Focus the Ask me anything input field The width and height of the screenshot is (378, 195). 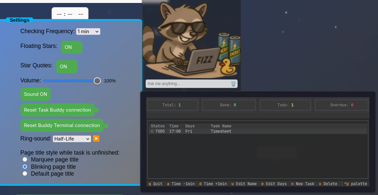point(188,84)
